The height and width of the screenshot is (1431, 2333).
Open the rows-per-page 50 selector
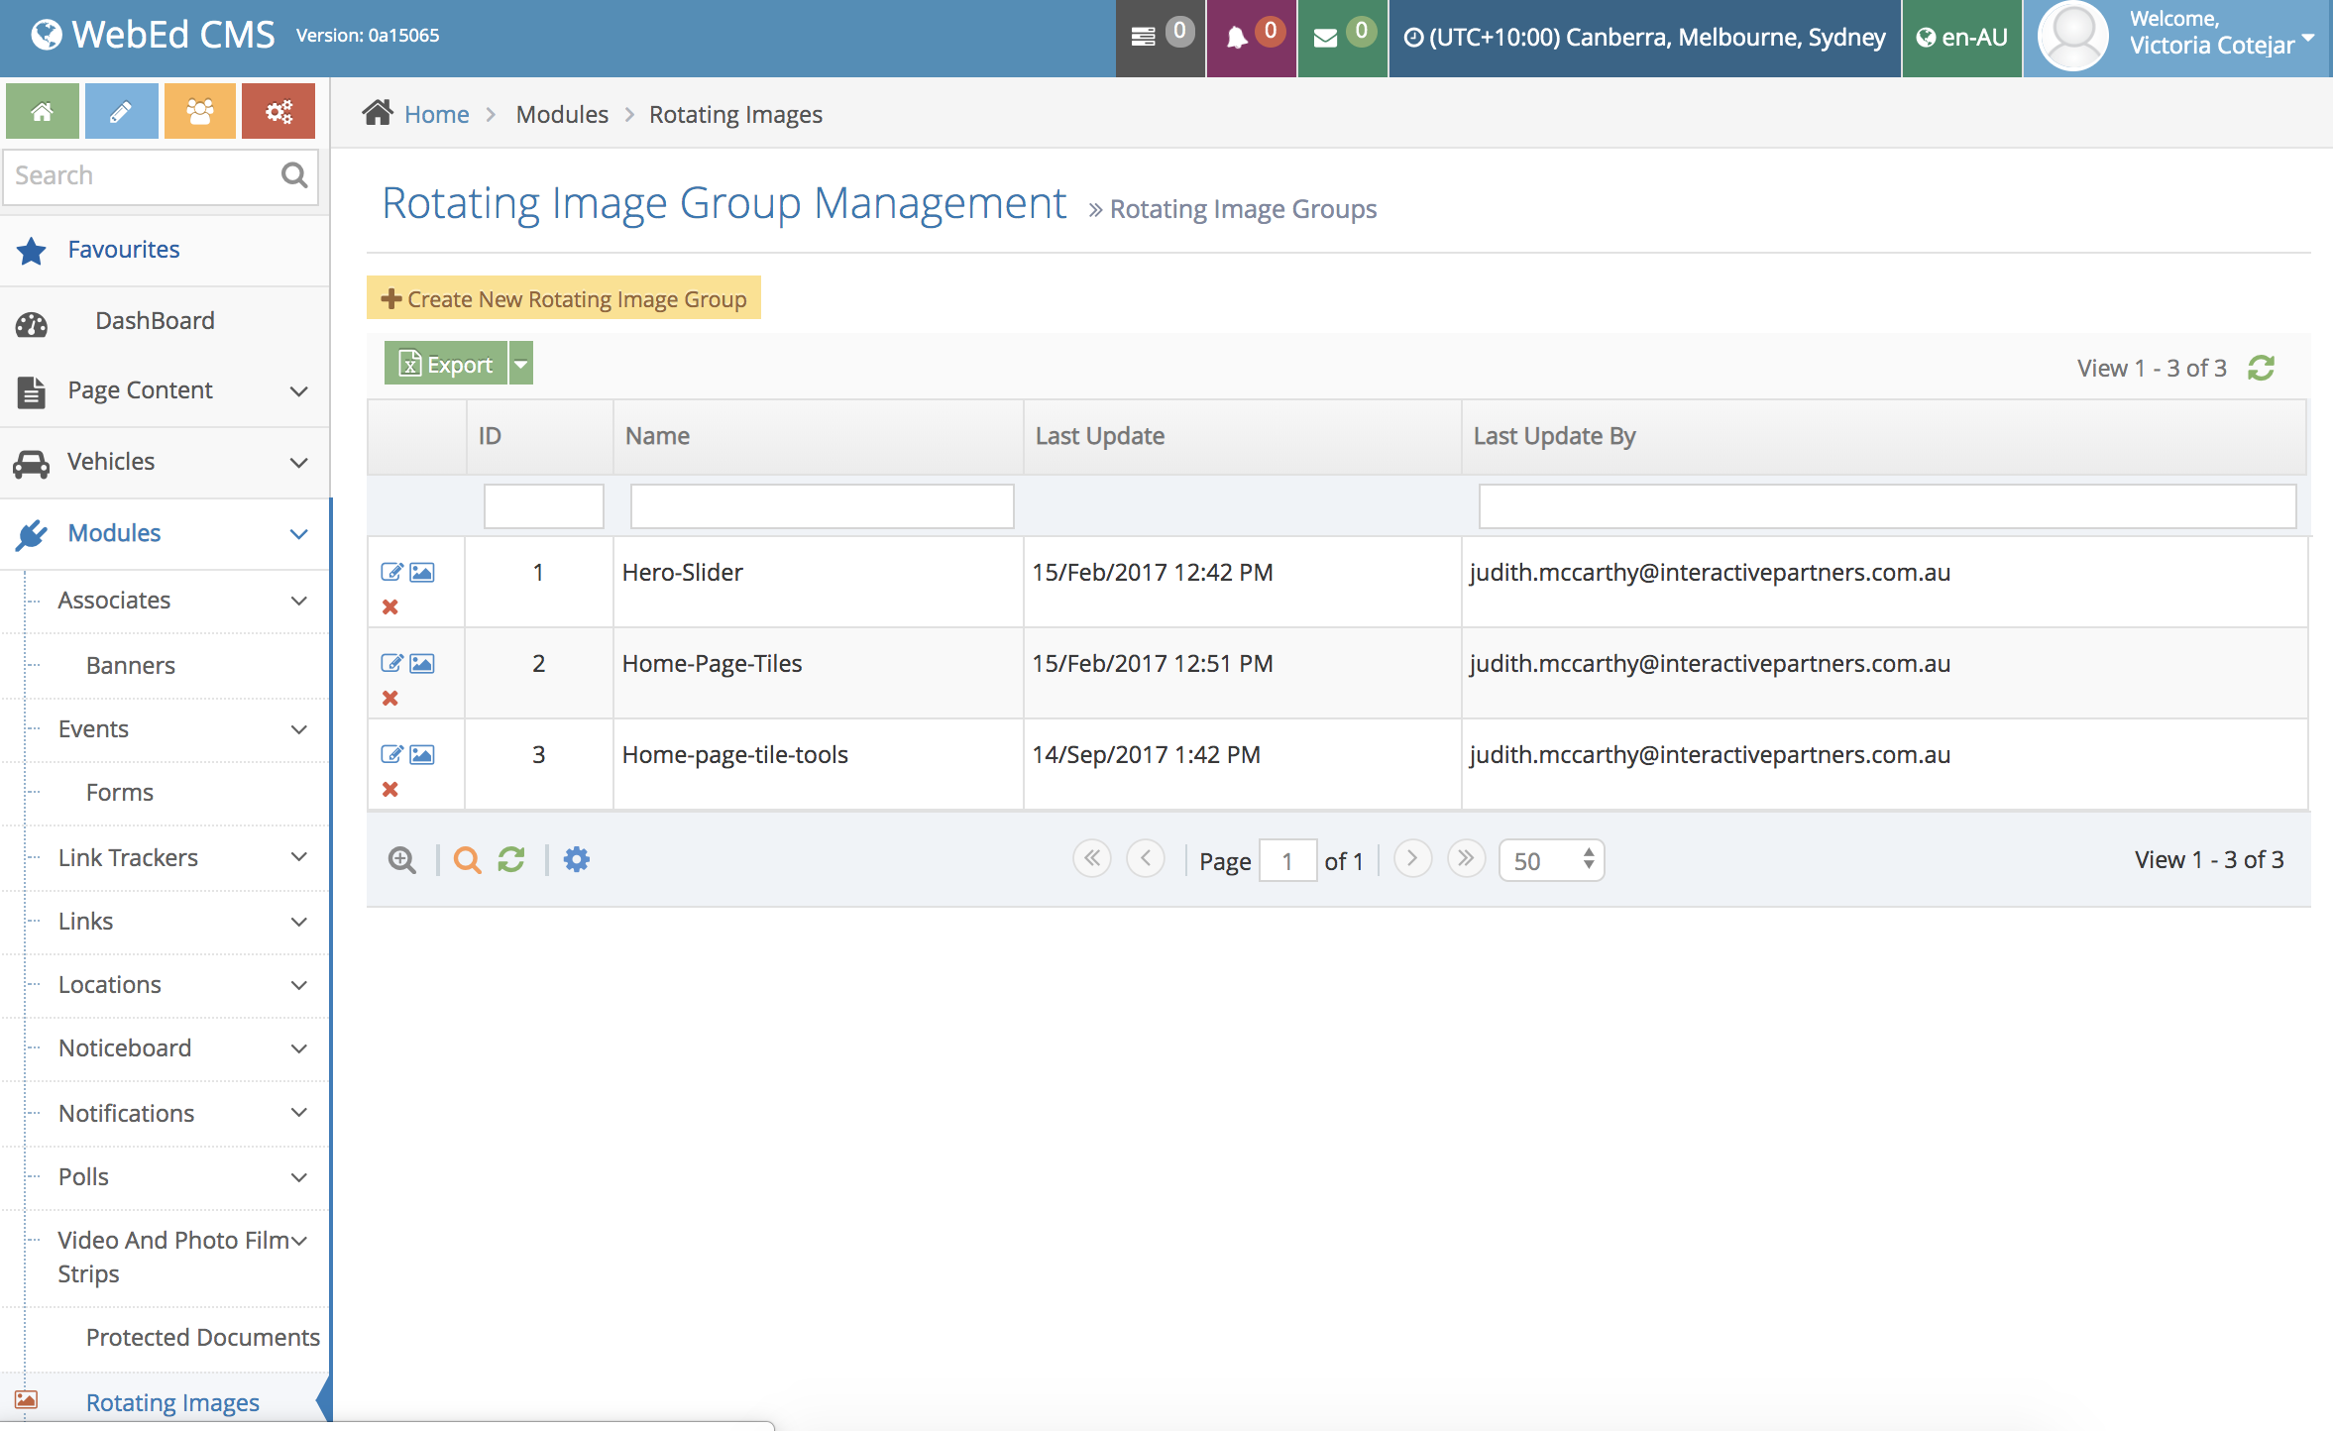click(1551, 860)
